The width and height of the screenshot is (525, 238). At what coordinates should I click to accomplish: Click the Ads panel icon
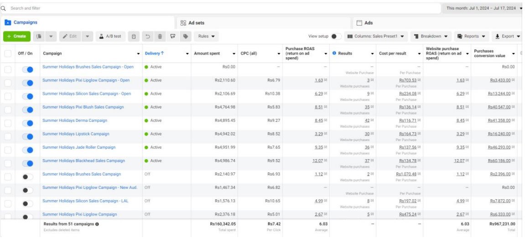pos(359,23)
